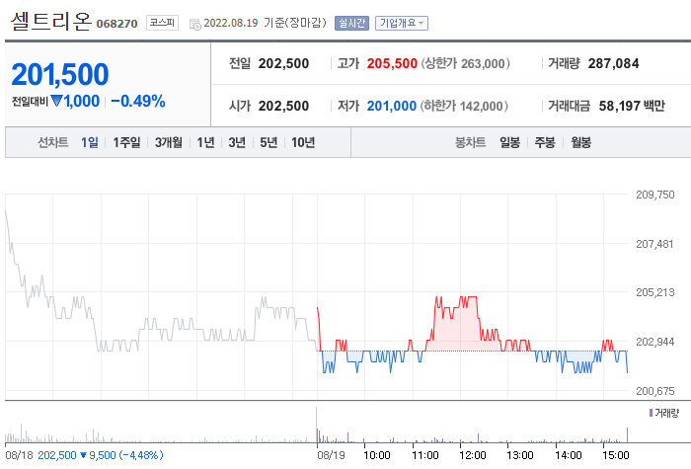691x469 pixels.
Task: Click the trading volume value 287,084
Action: coord(613,63)
